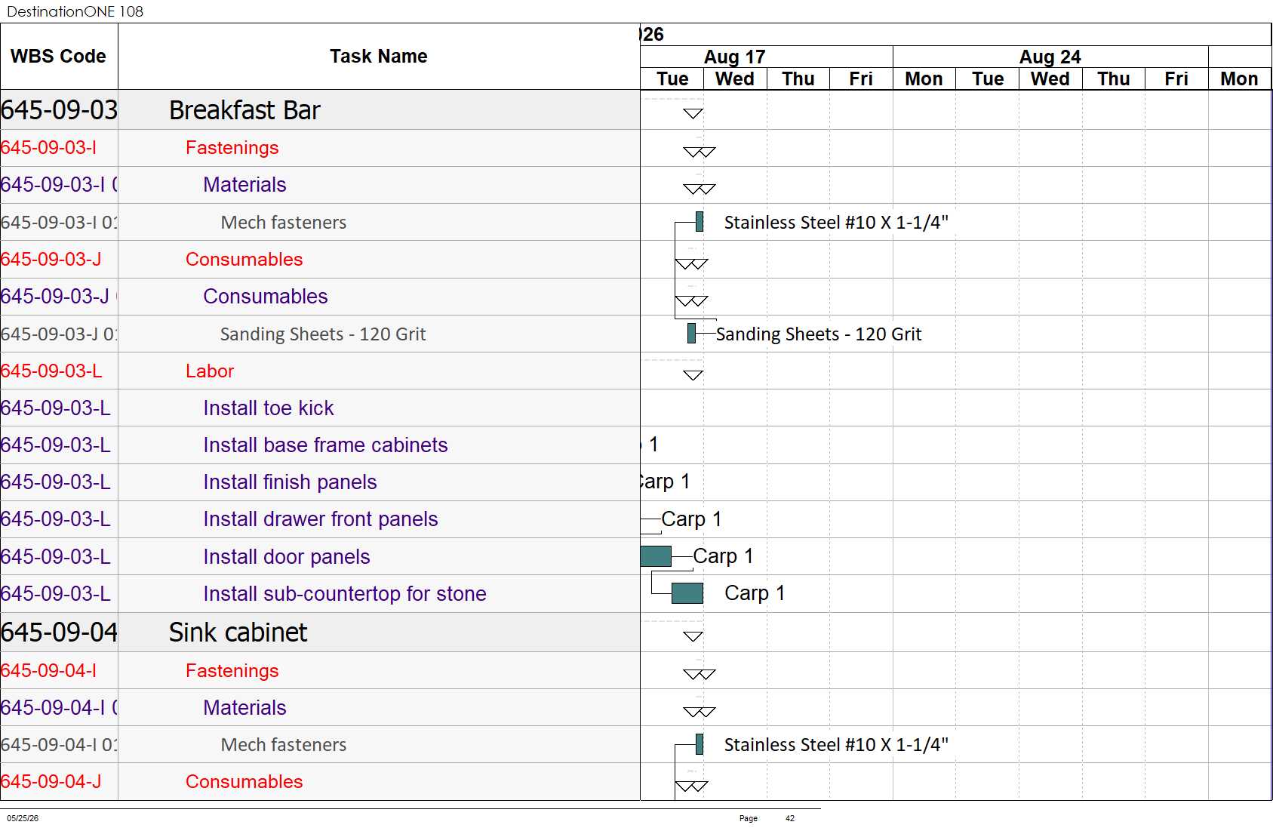Click the Labor summary triangle in Gantt chart
The image size is (1273, 828).
[693, 375]
